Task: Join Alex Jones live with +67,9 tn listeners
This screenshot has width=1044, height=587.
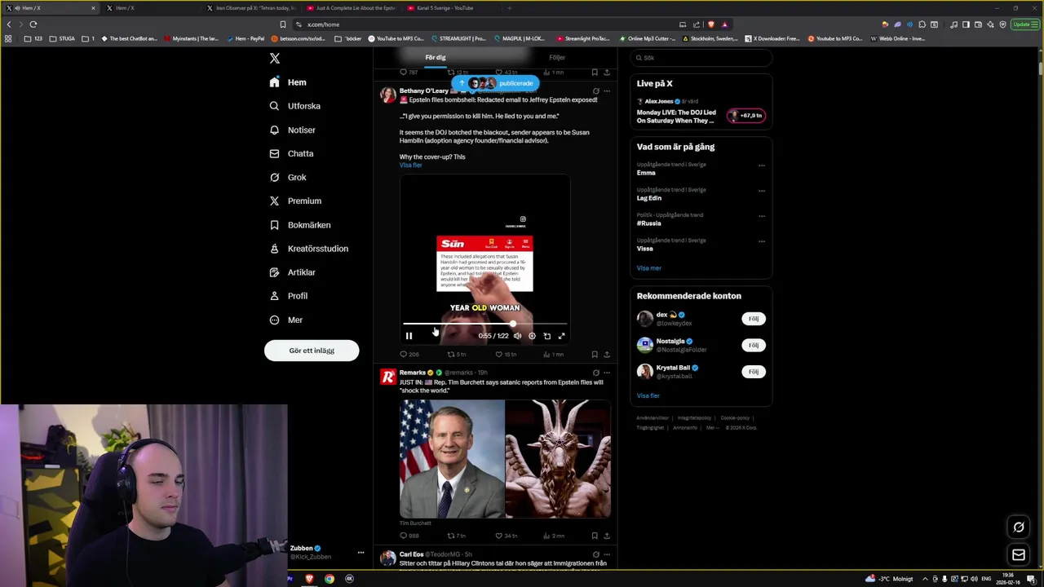Action: (746, 116)
